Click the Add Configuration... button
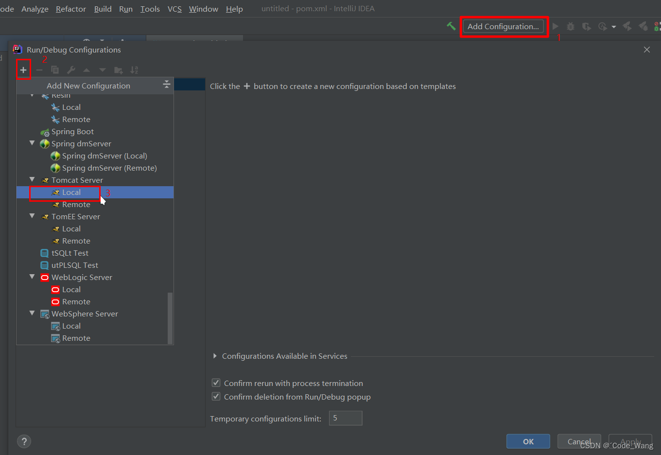 click(x=503, y=26)
